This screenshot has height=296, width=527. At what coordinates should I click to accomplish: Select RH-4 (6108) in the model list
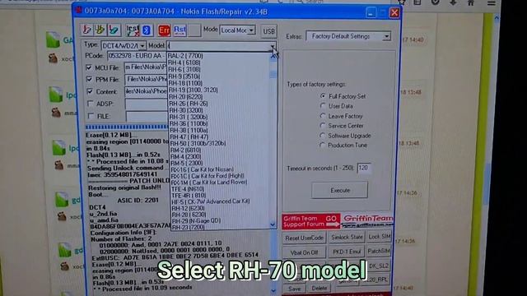coord(184,62)
